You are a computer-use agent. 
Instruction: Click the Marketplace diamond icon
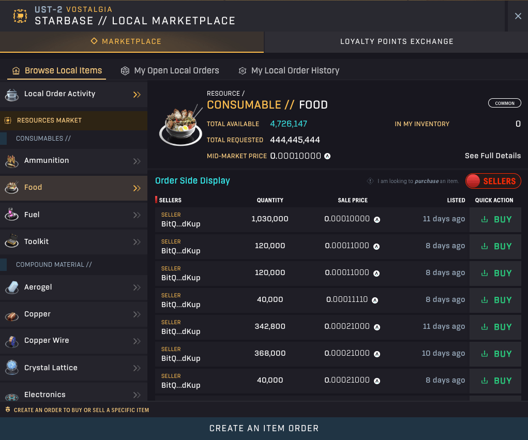[x=94, y=41]
